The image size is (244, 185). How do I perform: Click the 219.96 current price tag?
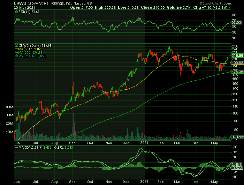pos(237,55)
